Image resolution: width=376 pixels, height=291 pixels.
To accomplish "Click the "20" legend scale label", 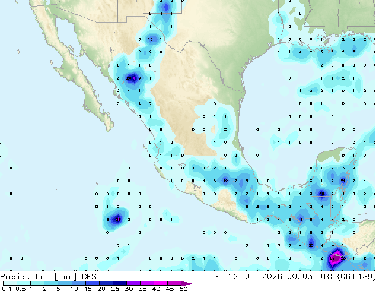I will (101, 289).
